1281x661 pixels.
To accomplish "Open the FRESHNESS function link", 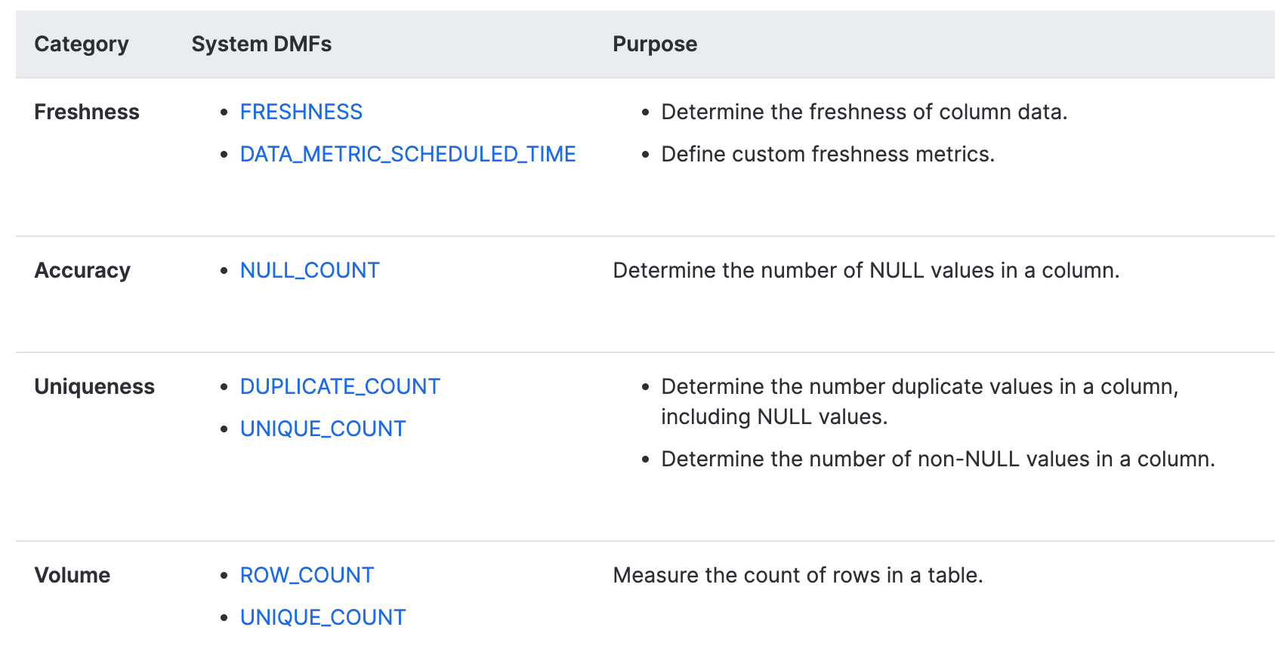I will pos(301,112).
